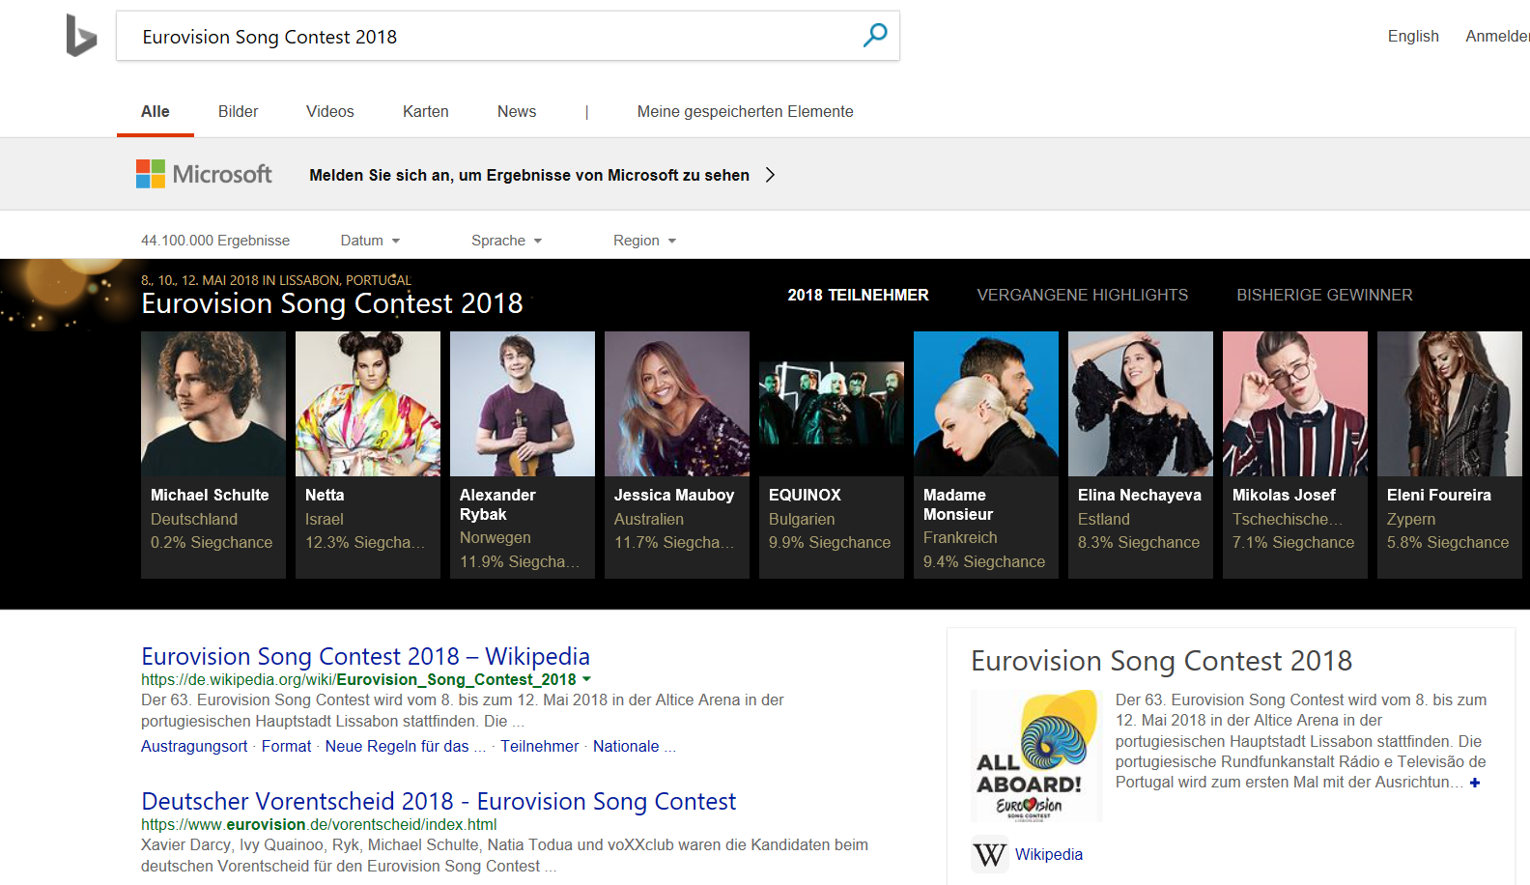Click the Anmelden sign-in link
Screen dimensions: 1530x885
(1497, 36)
